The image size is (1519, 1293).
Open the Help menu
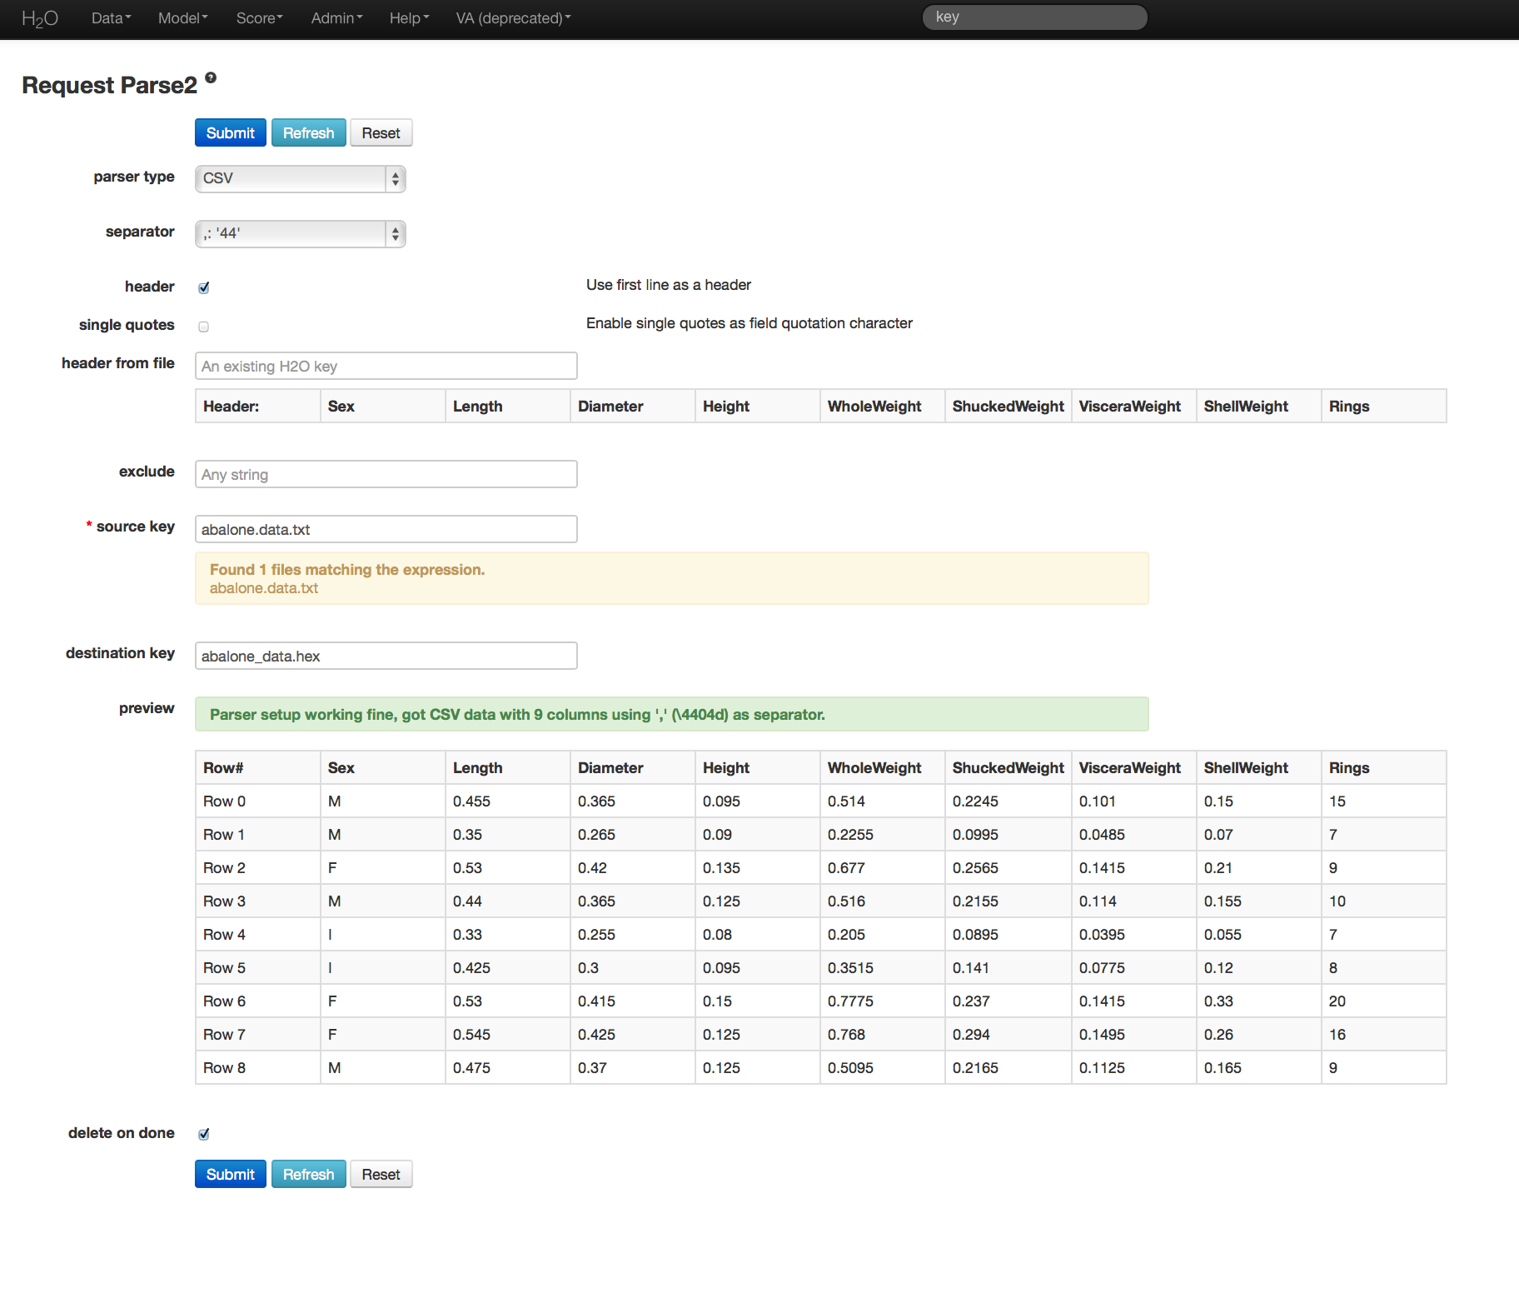click(x=409, y=18)
